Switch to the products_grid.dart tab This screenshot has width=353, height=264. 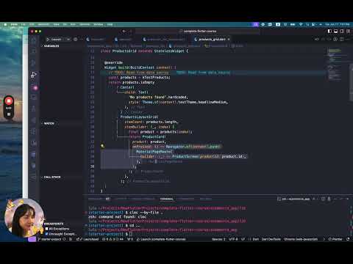pos(212,40)
